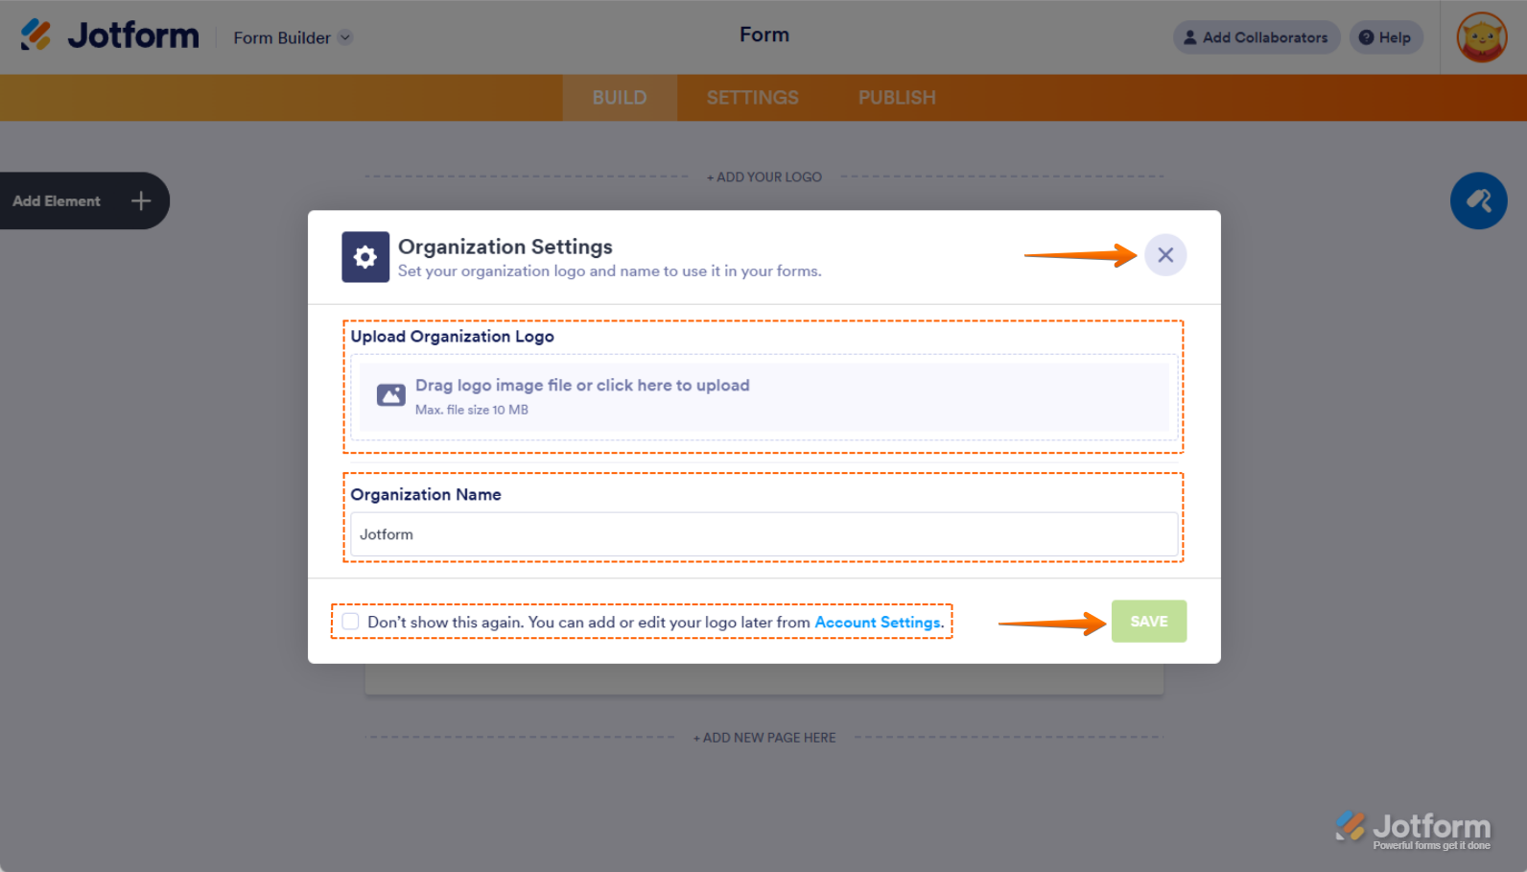This screenshot has height=872, width=1527.
Task: Click the Jotform logo in header
Action: [x=109, y=35]
